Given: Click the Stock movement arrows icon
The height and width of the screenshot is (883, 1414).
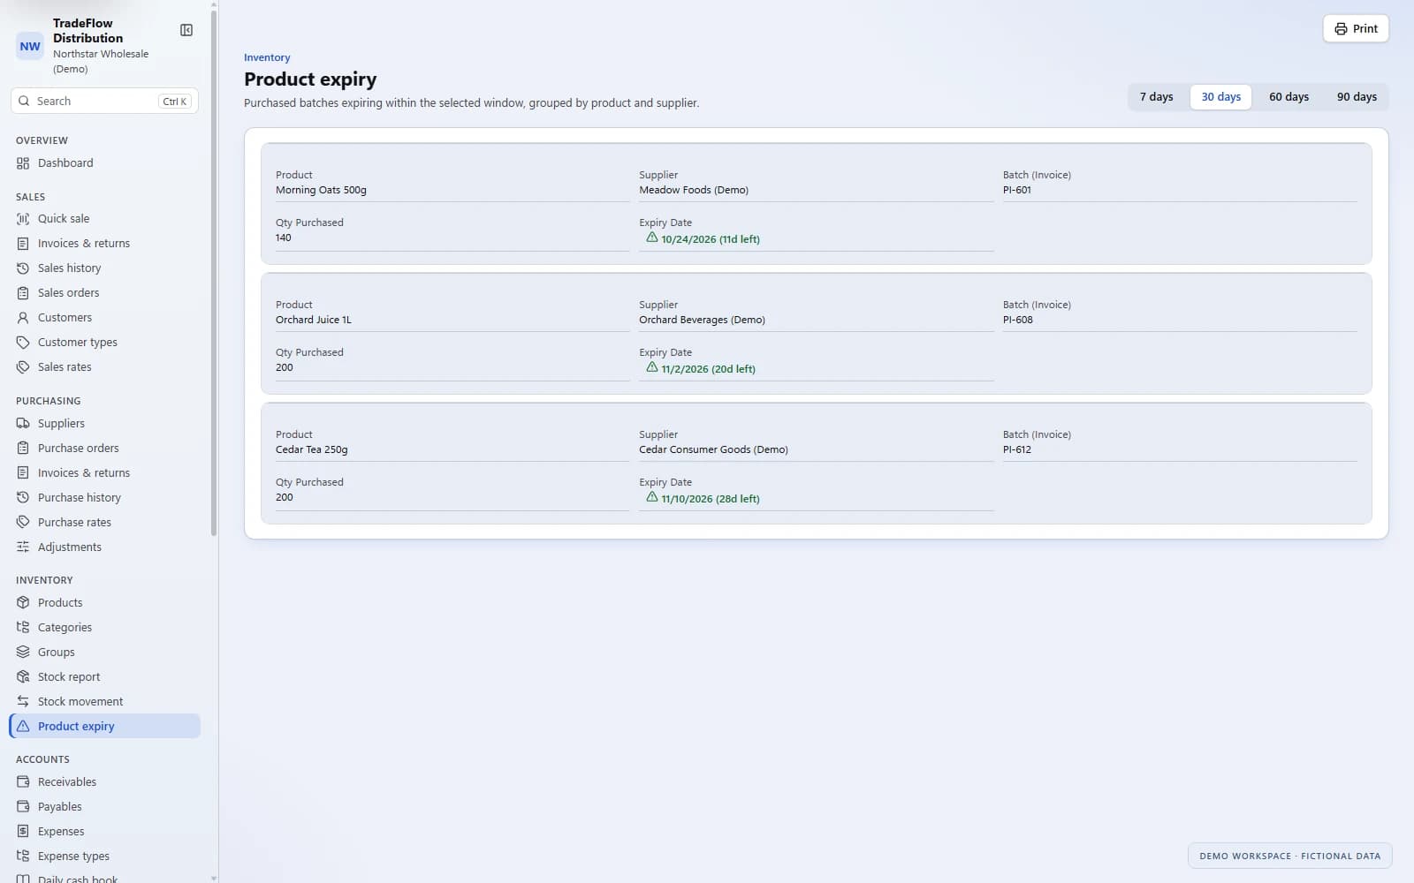Looking at the screenshot, I should click(x=23, y=702).
